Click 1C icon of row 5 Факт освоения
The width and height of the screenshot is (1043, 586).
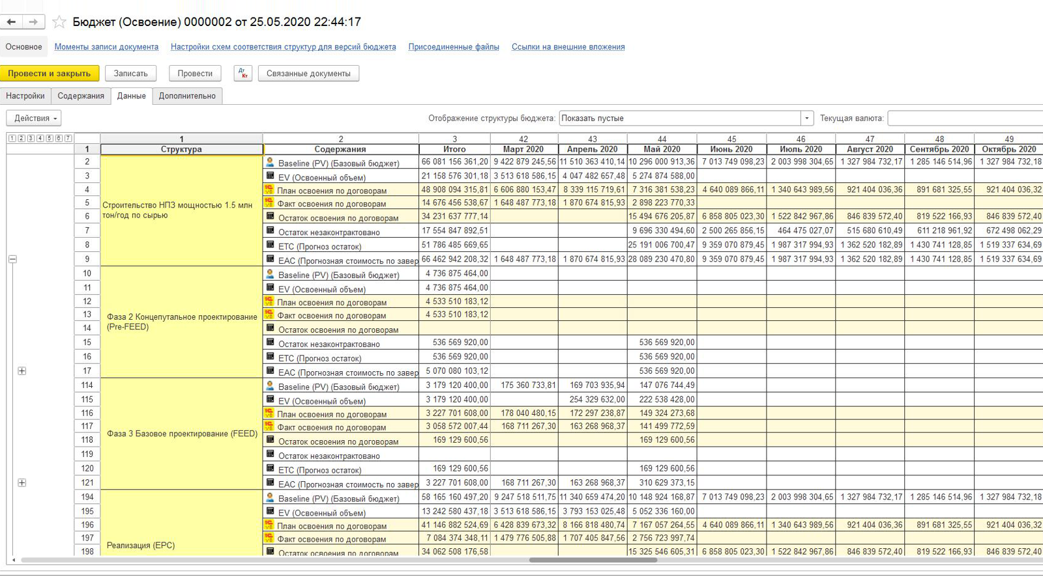pyautogui.click(x=269, y=203)
